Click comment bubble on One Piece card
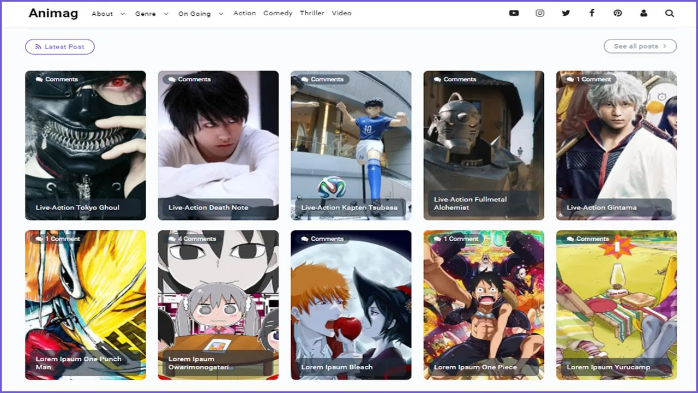The width and height of the screenshot is (698, 393). (x=437, y=239)
